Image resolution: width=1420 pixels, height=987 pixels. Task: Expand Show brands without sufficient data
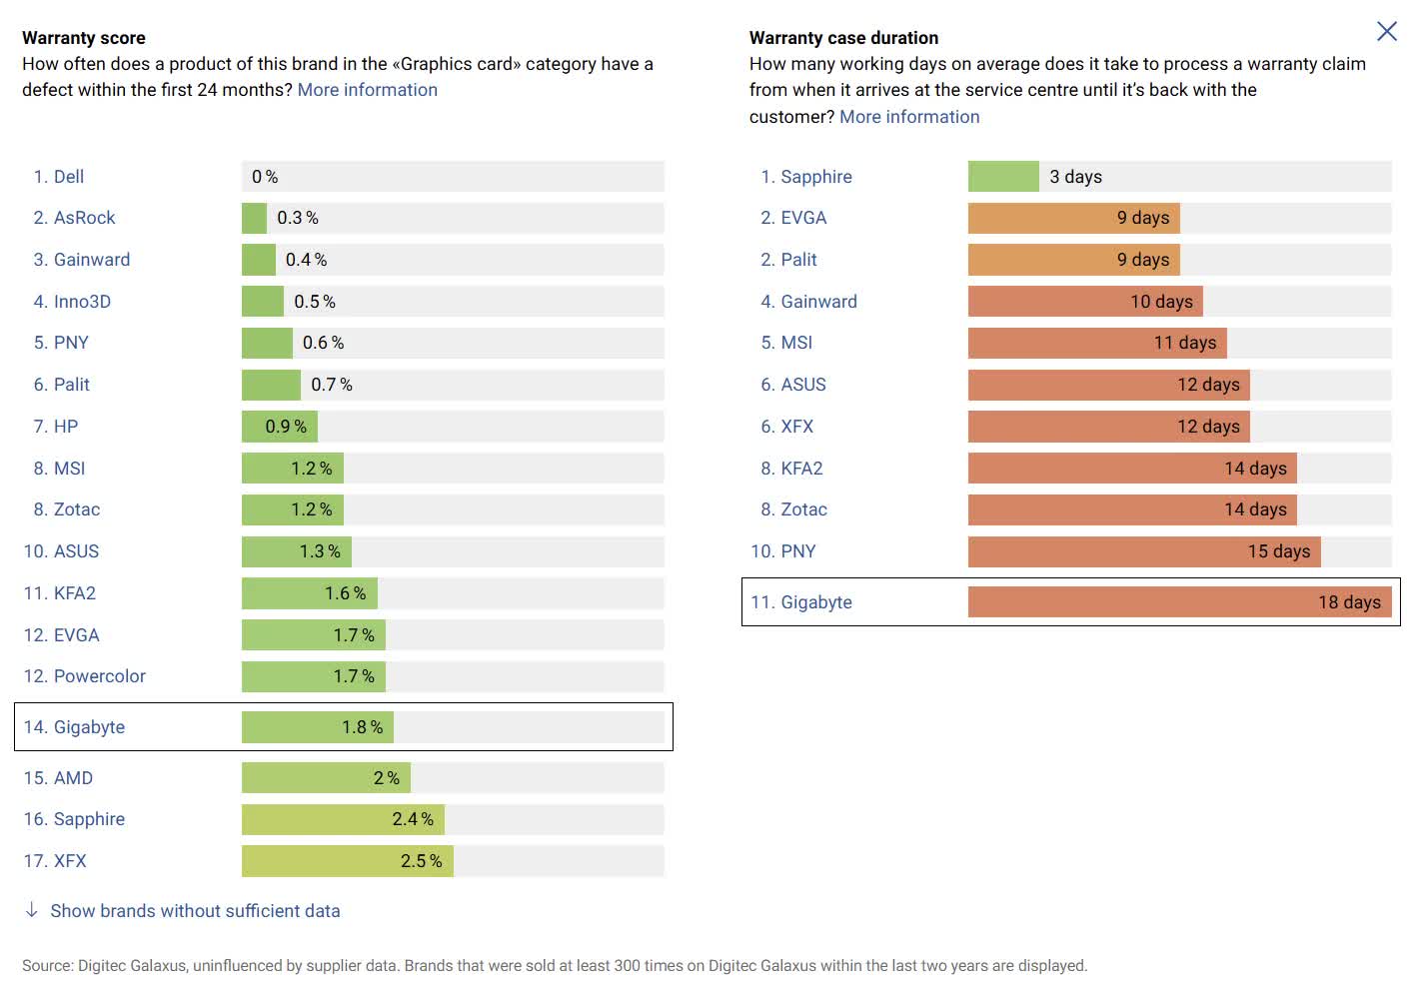click(195, 911)
